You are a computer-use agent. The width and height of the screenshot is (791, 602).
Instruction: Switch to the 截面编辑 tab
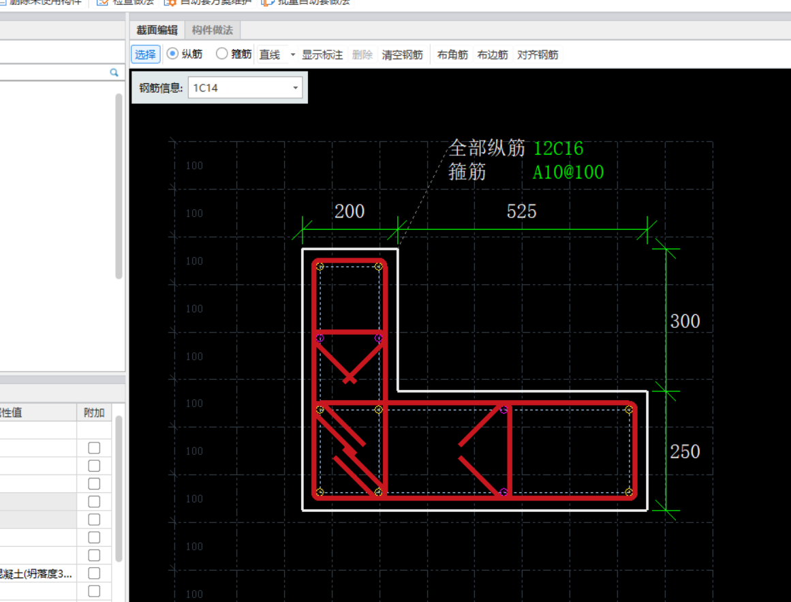tap(157, 30)
